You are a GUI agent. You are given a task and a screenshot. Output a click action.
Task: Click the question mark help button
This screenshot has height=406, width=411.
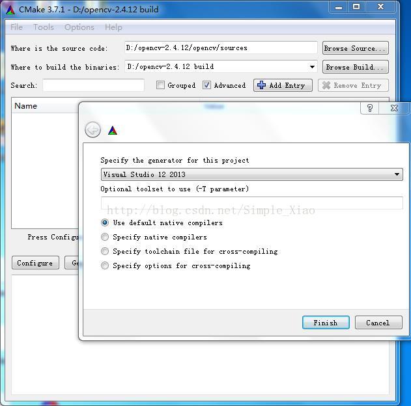tap(369, 108)
